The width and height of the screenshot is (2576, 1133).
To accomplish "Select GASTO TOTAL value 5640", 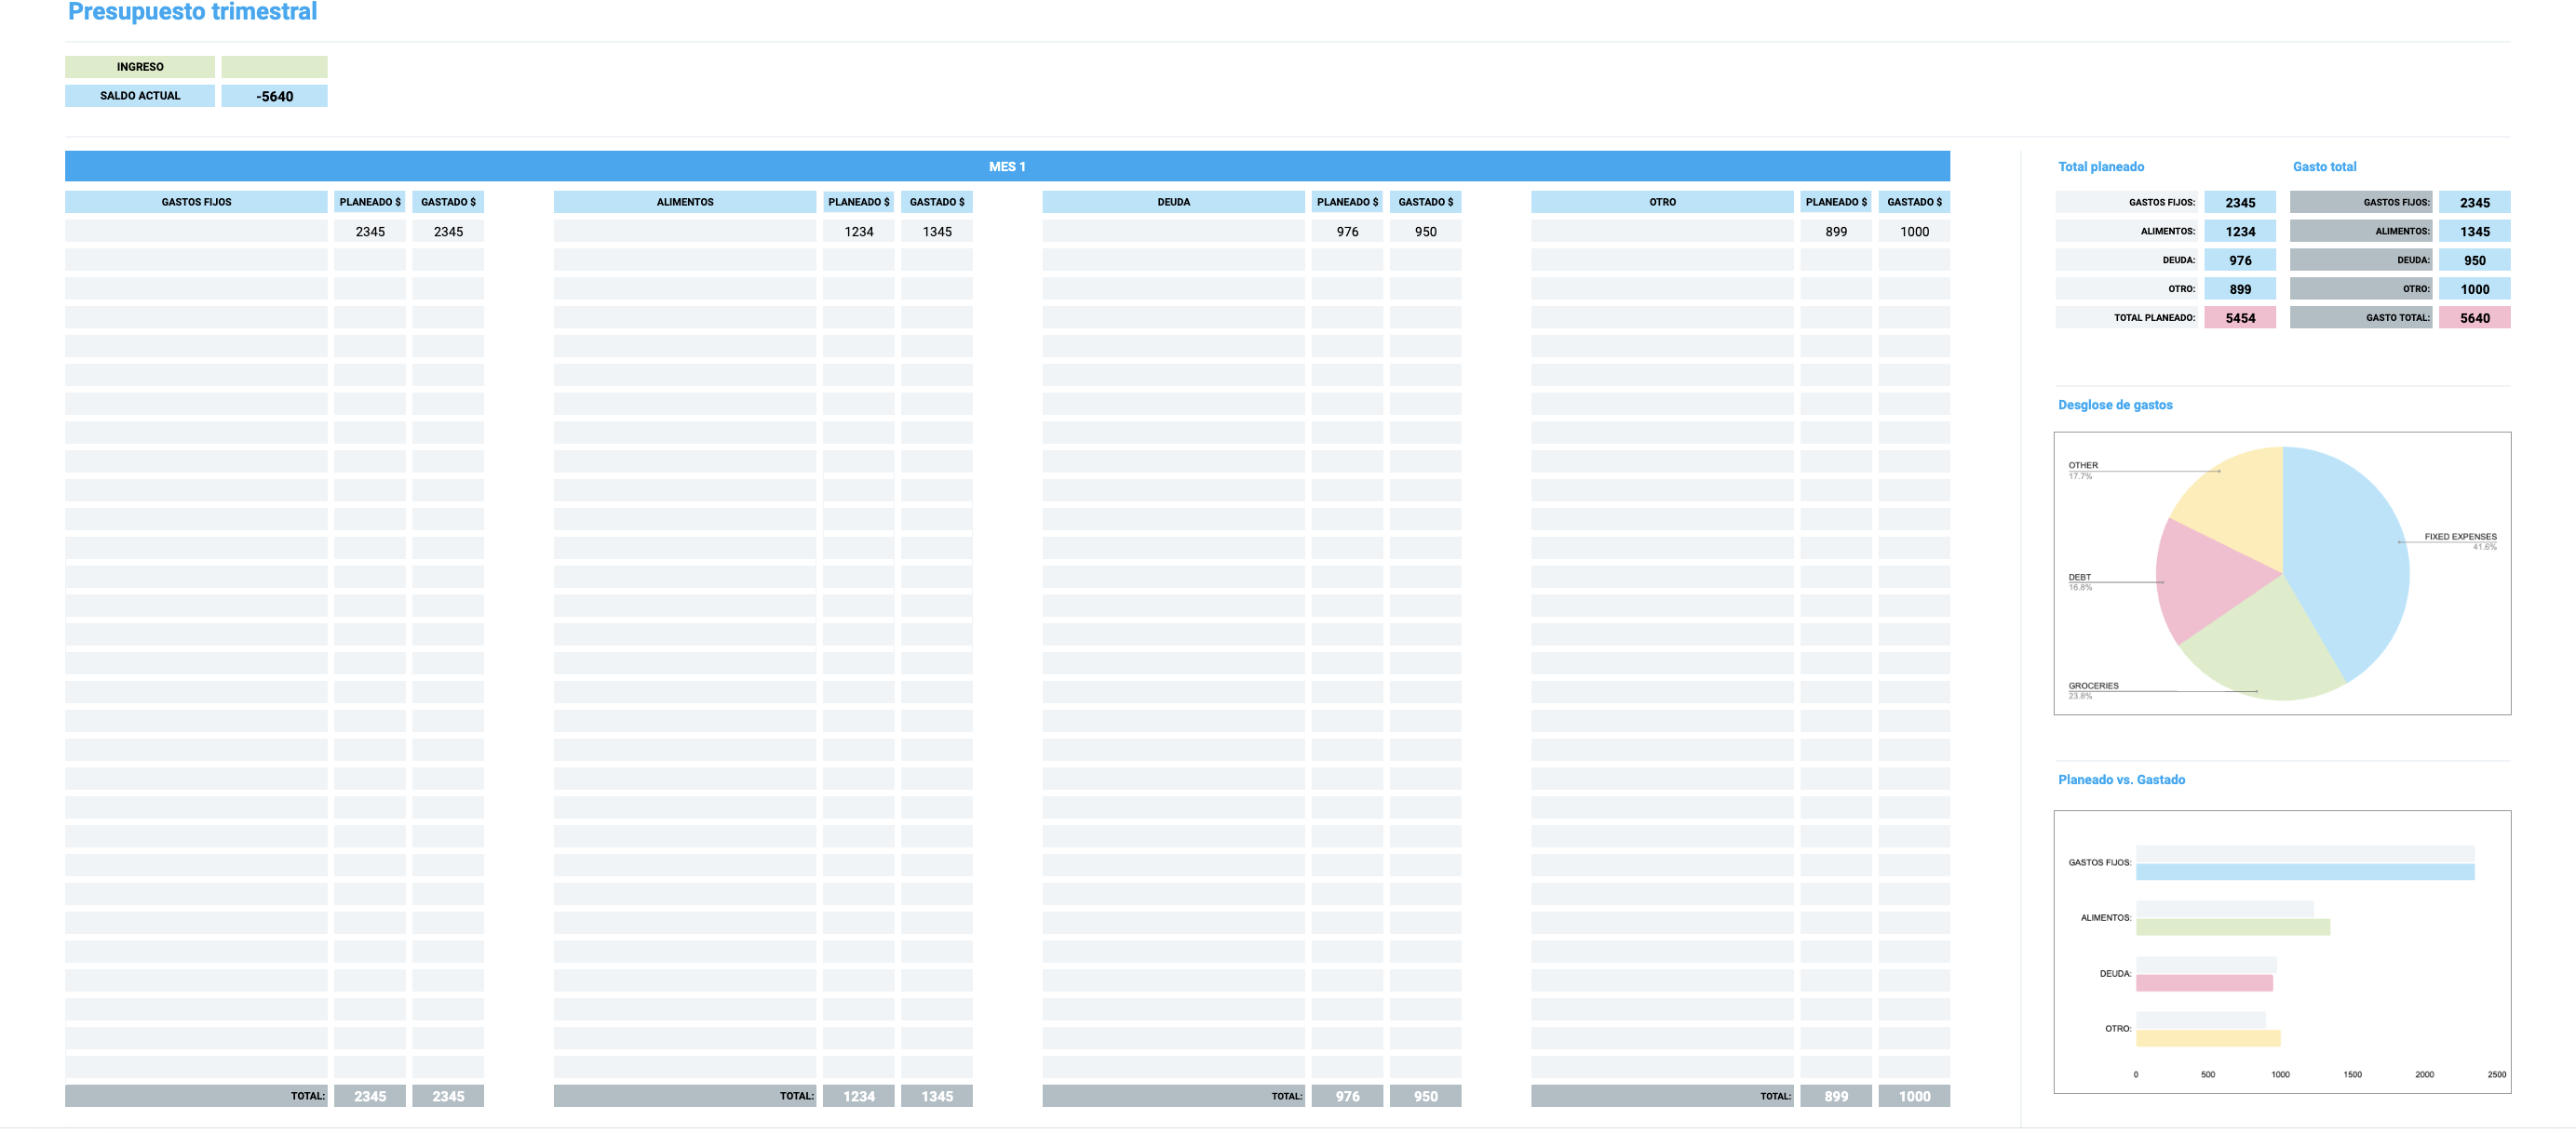I will point(2474,318).
